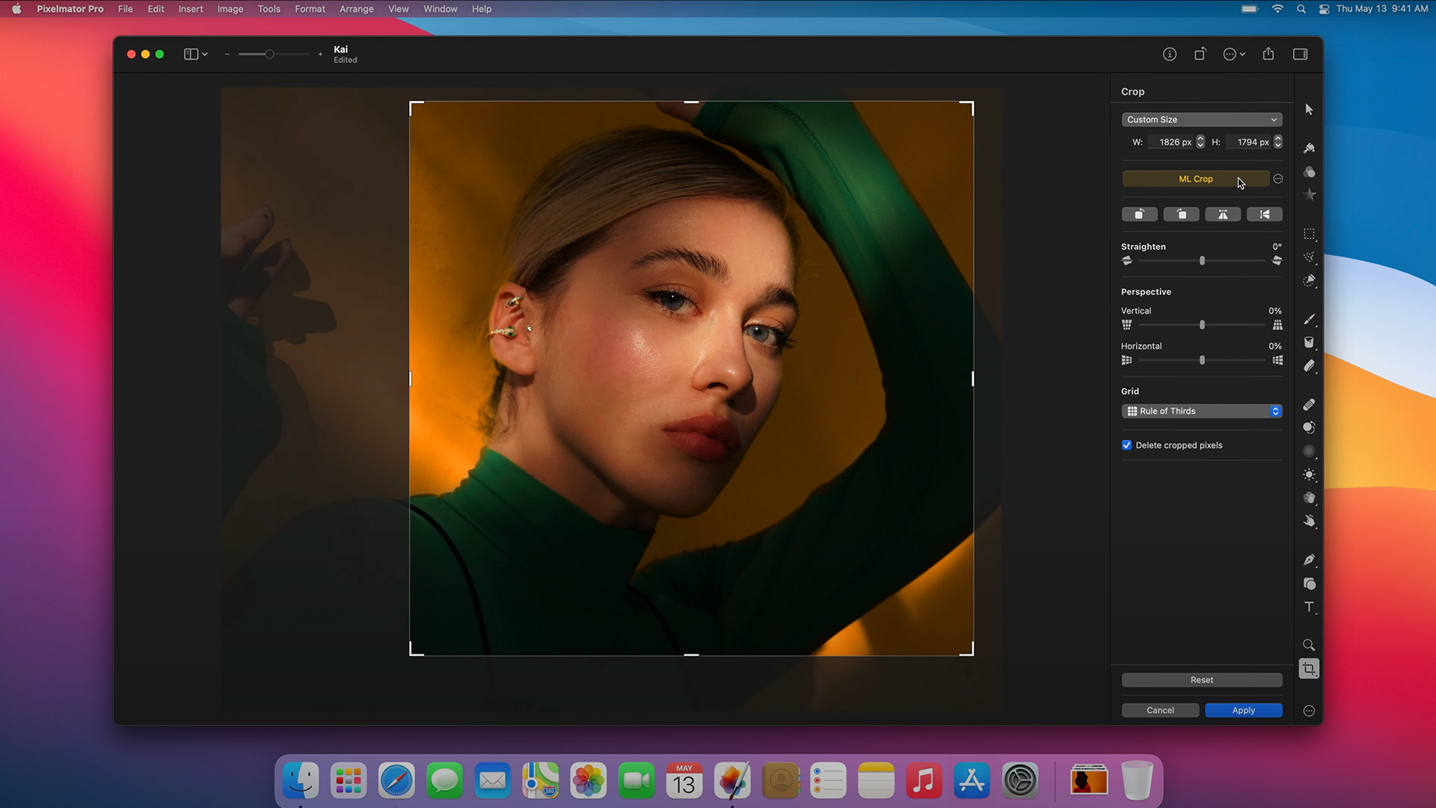The width and height of the screenshot is (1436, 808).
Task: Expand the Custom Size crop dropdown
Action: click(1201, 120)
